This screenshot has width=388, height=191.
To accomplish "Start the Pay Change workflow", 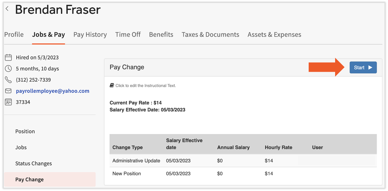I will pos(363,67).
